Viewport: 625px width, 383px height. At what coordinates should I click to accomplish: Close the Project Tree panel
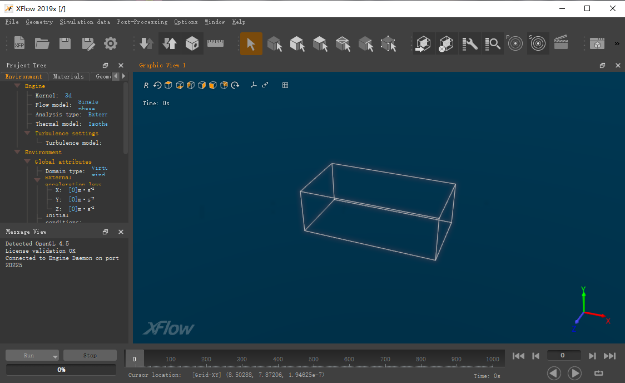click(x=121, y=65)
